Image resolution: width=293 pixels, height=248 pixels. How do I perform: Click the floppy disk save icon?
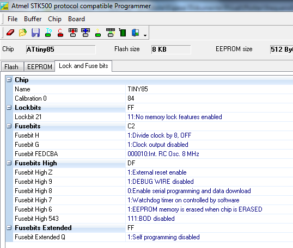(x=35, y=33)
